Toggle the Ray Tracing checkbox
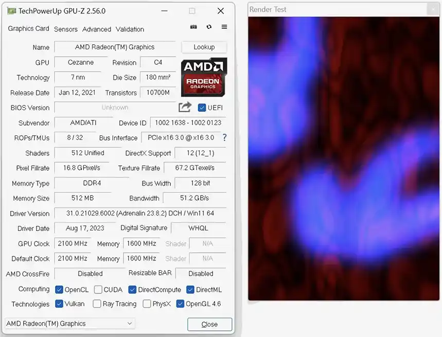 coord(97,304)
